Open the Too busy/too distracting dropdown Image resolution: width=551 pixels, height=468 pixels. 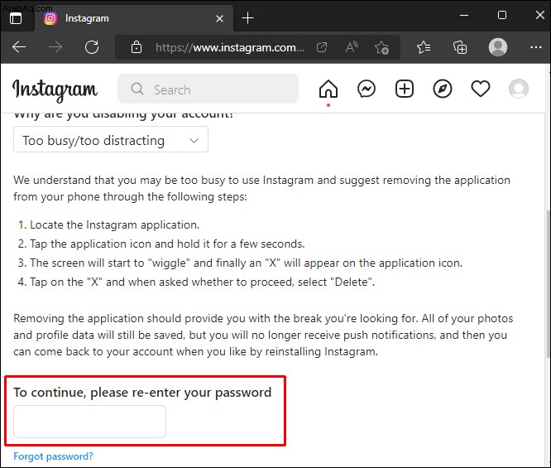(x=111, y=139)
